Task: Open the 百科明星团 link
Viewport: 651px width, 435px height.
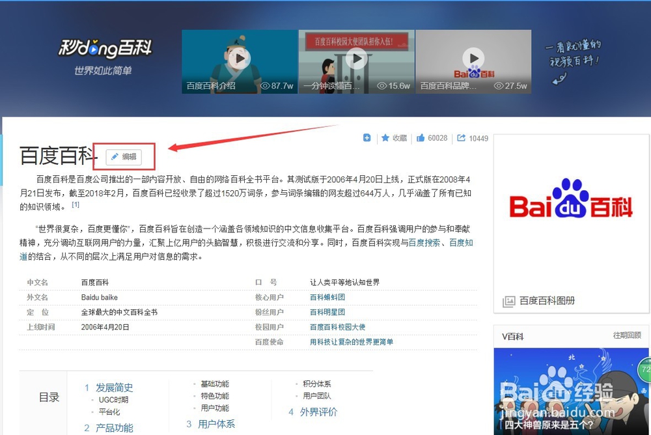Action: [x=327, y=312]
